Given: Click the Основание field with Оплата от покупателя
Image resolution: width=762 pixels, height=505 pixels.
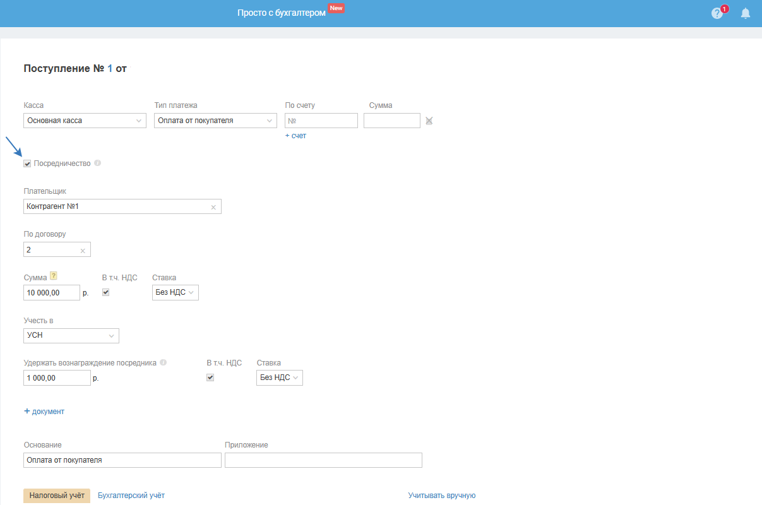Looking at the screenshot, I should pos(122,460).
